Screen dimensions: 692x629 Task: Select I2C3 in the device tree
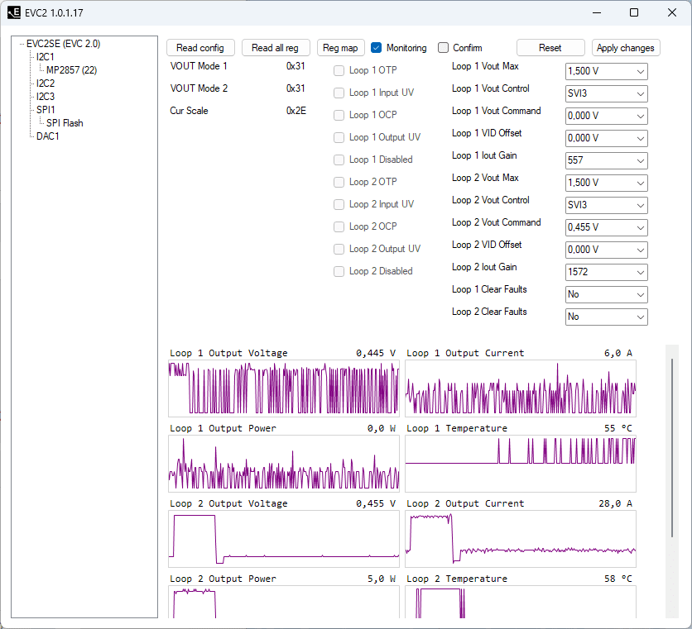[46, 97]
